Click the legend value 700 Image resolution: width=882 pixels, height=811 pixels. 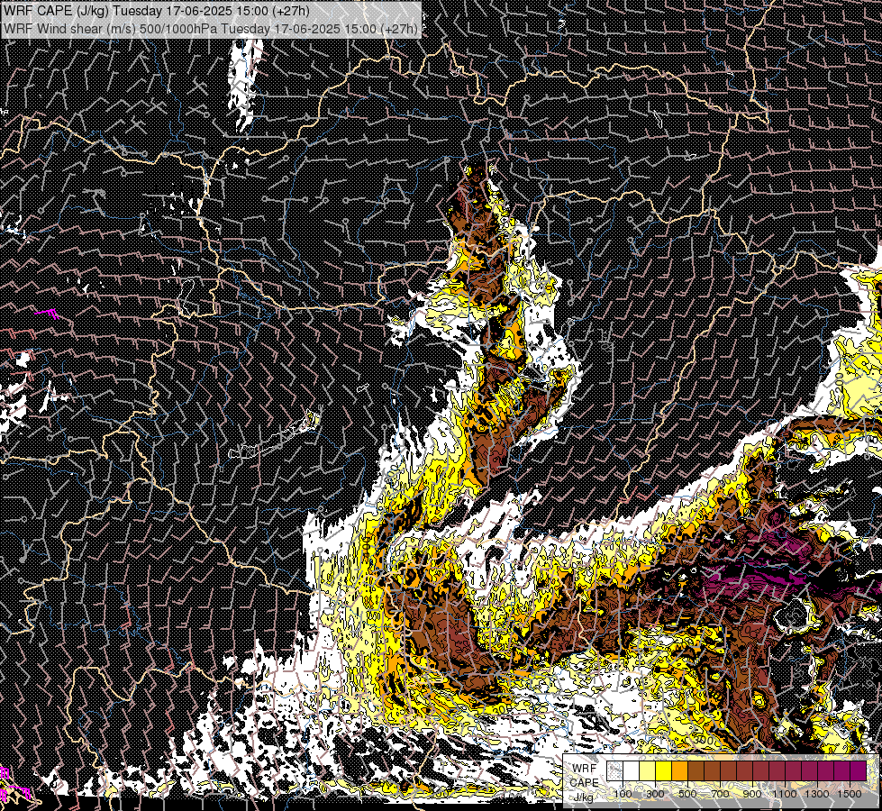point(721,794)
